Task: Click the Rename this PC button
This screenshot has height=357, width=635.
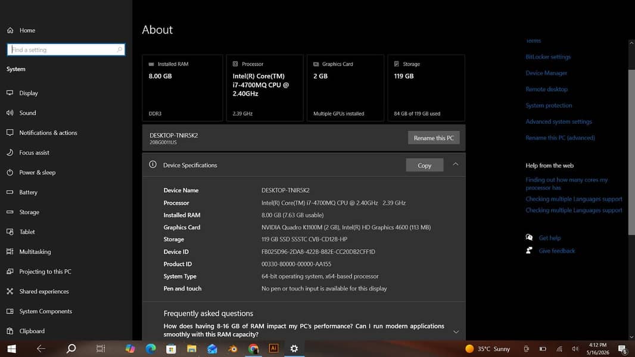Action: 434,138
